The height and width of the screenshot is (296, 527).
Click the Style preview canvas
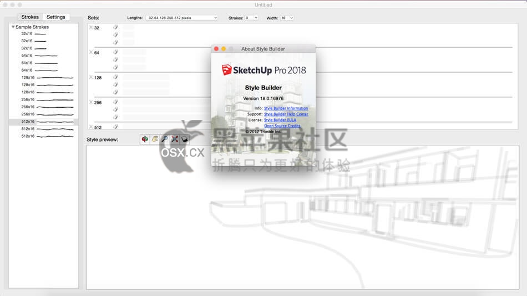[x=302, y=217]
